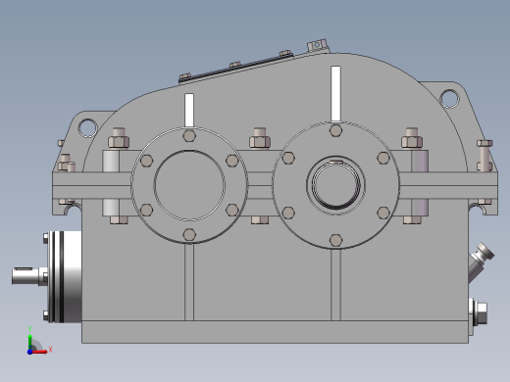510x382 pixels.
Task: Pick the keyway in the right shaft bore
Action: pyautogui.click(x=335, y=163)
